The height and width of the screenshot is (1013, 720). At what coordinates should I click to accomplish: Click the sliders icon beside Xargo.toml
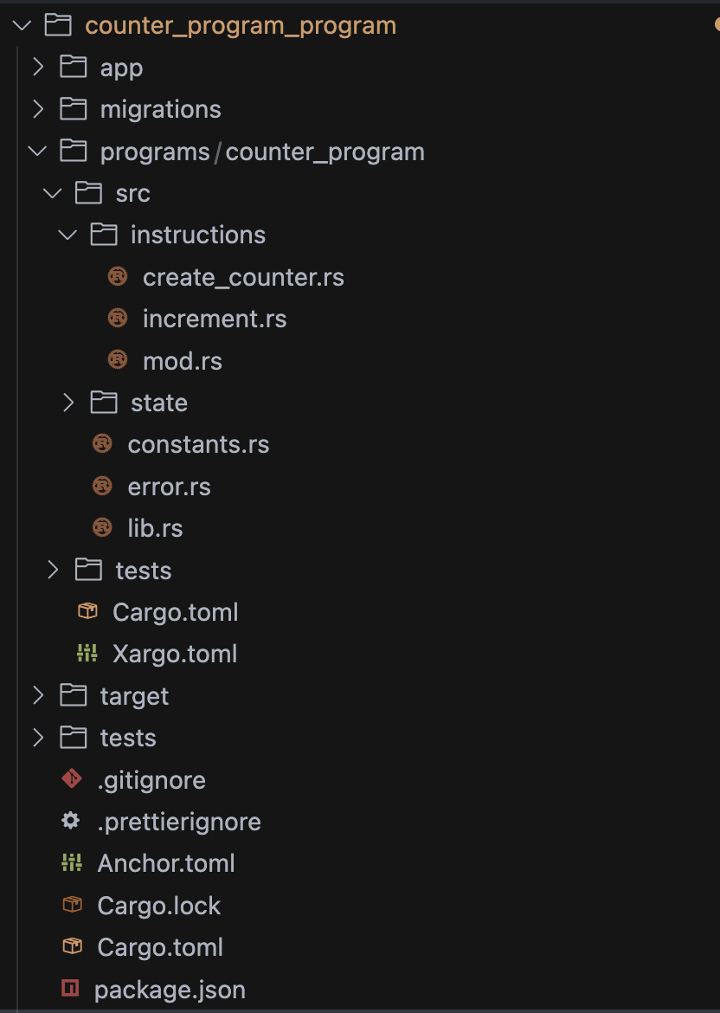(87, 654)
